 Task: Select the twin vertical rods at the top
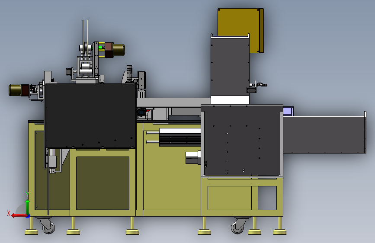[85, 33]
